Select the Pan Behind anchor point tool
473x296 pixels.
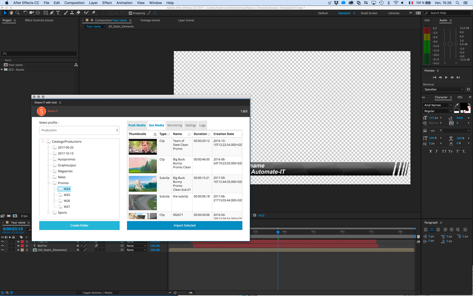(38, 13)
